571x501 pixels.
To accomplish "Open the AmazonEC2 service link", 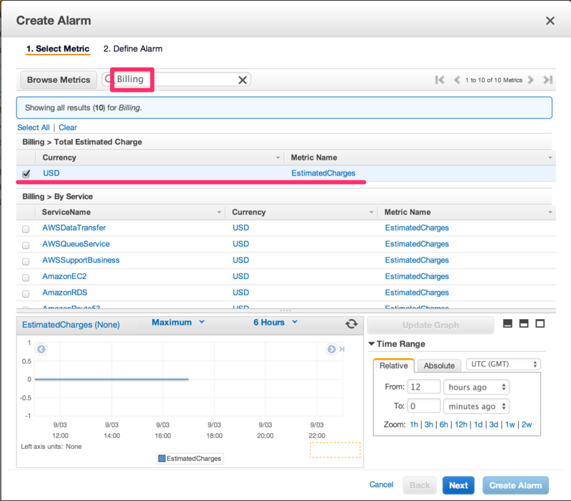I will point(64,276).
